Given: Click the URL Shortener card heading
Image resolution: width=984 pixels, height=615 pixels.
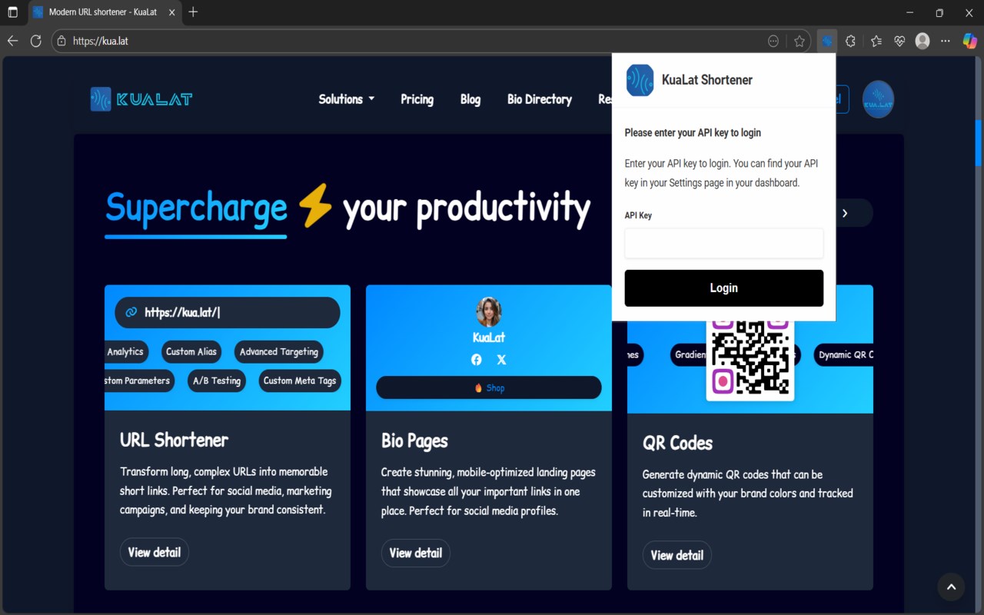Looking at the screenshot, I should click(175, 440).
